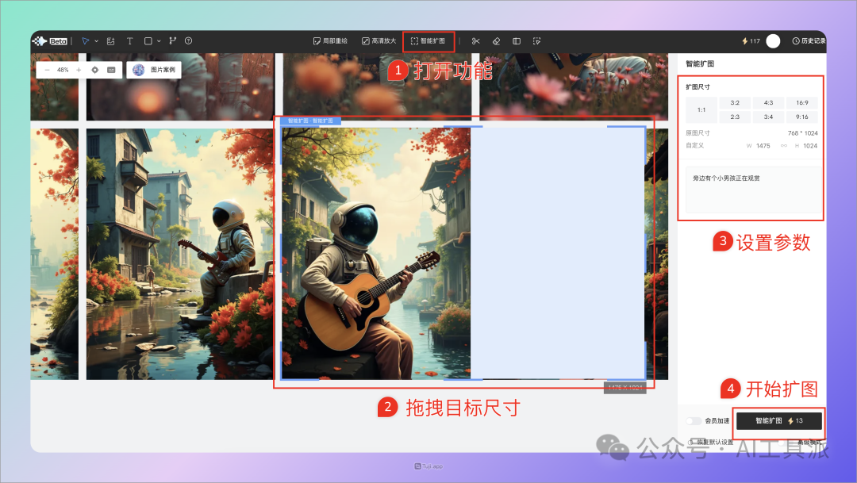This screenshot has width=857, height=483.
Task: Choose the 3:2 aspect ratio
Action: (x=735, y=103)
